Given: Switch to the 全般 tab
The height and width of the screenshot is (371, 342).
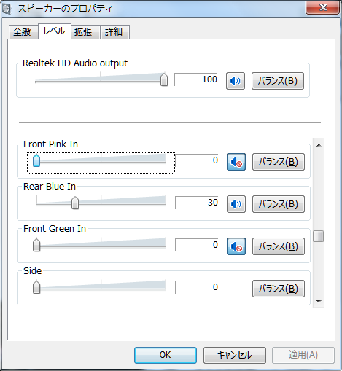Looking at the screenshot, I should (x=23, y=32).
